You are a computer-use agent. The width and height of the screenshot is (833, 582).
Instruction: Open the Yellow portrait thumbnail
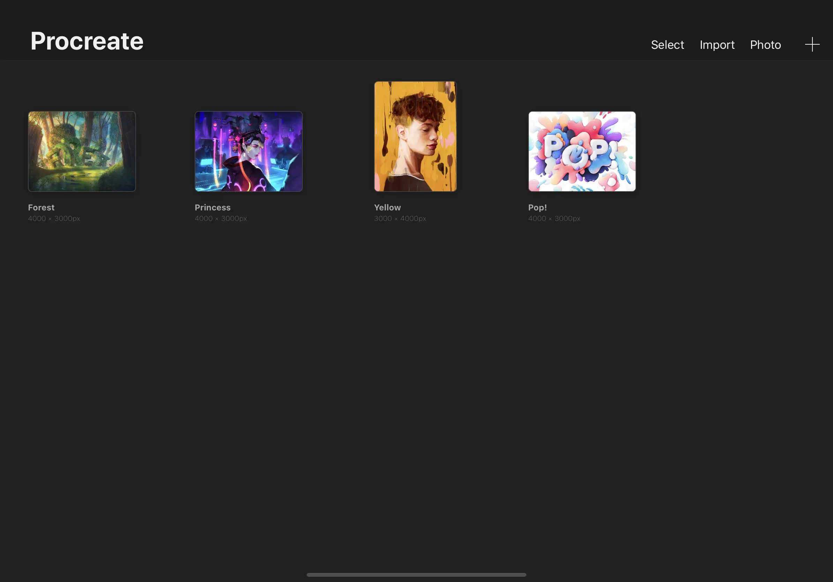coord(415,136)
